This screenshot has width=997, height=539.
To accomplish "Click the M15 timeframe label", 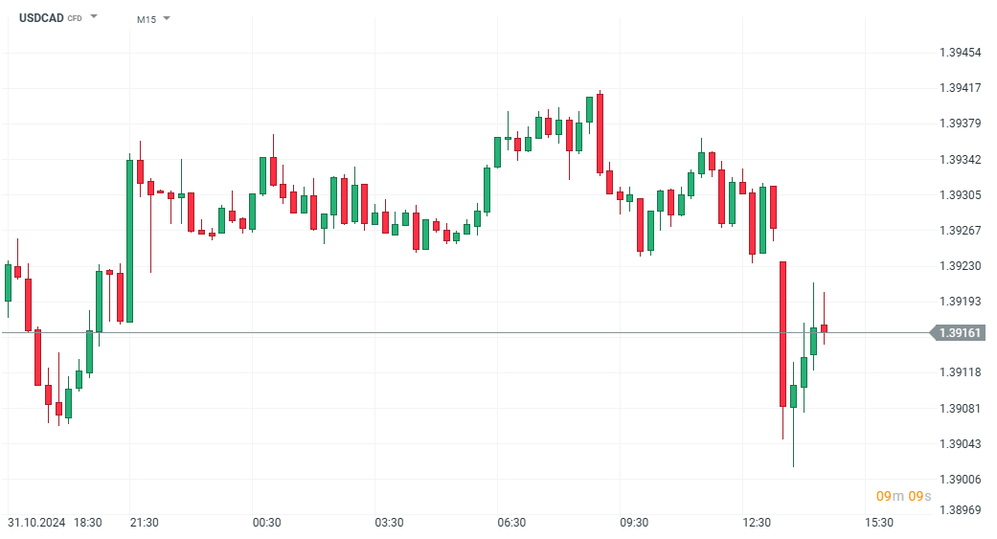I will point(147,19).
